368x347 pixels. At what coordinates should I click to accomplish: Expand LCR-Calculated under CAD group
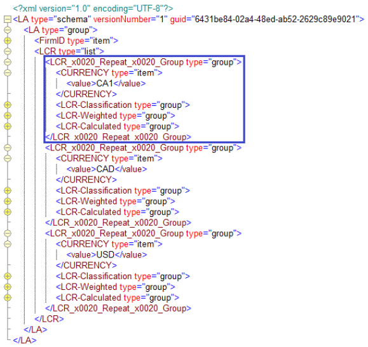point(8,212)
